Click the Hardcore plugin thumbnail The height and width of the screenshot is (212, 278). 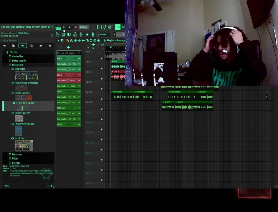tap(24, 146)
